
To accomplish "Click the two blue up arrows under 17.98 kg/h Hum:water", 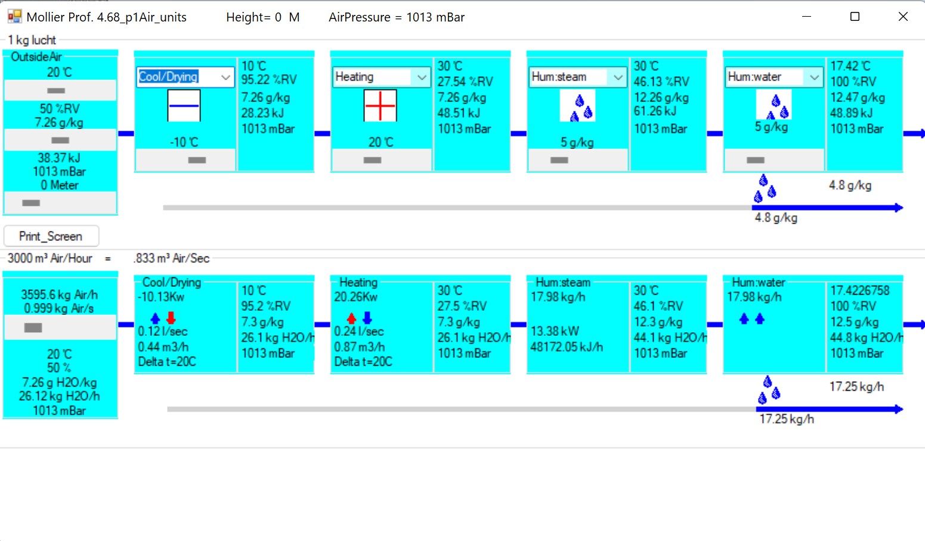I will [751, 319].
